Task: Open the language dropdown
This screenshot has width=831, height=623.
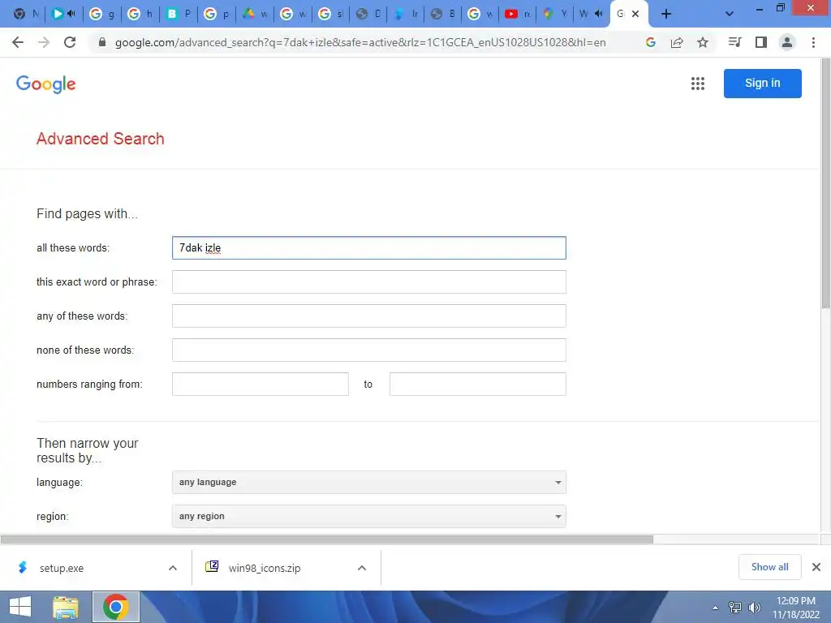Action: tap(369, 482)
